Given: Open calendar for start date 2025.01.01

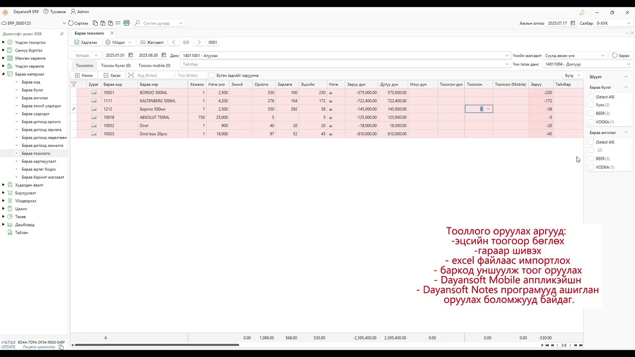Looking at the screenshot, I should (130, 56).
